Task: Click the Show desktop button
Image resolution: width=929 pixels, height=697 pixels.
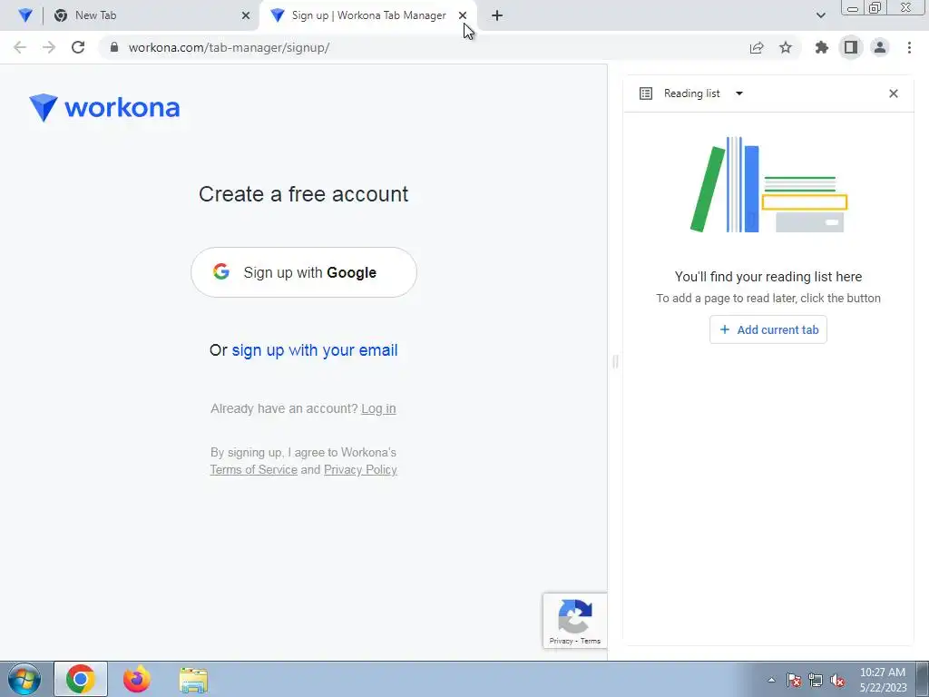Action: coord(923,679)
